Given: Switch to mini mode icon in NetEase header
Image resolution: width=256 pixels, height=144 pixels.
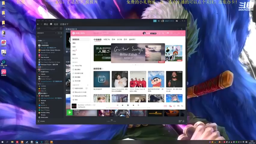Looking at the screenshot, I should pos(172,33).
